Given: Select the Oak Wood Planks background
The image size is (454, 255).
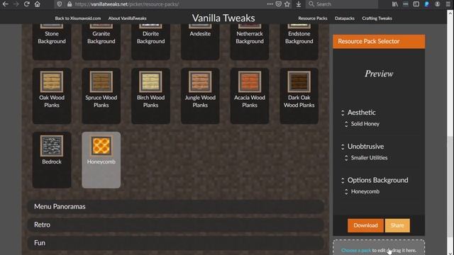Looking at the screenshot, I should [52, 96].
